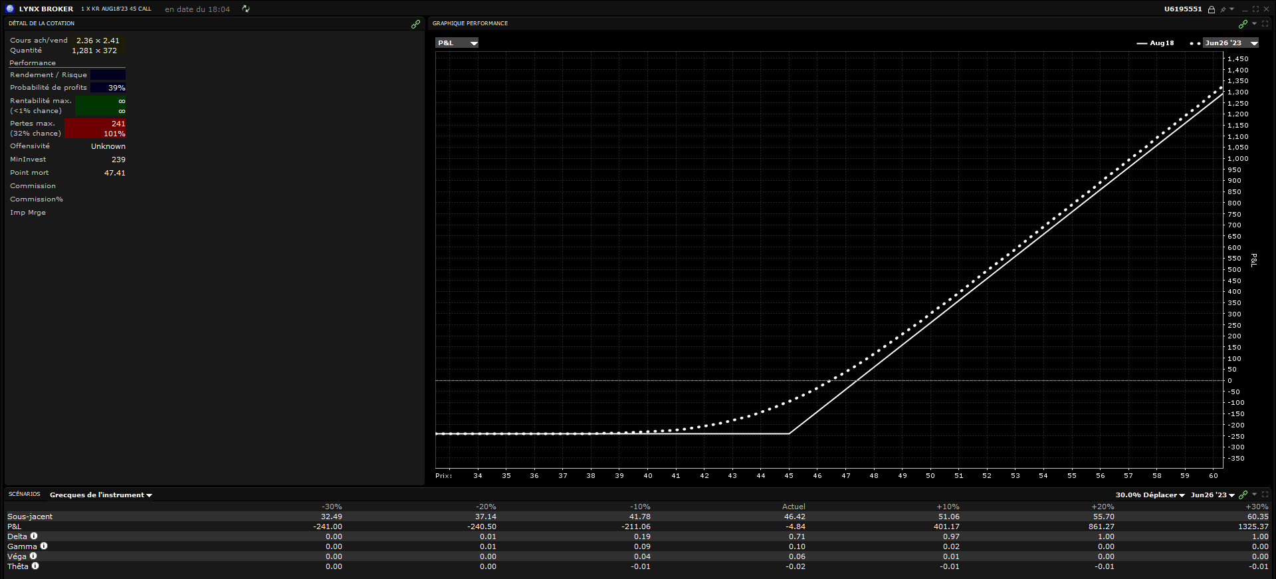The width and height of the screenshot is (1276, 579).
Task: Click the Véga info icon
Action: click(x=33, y=556)
